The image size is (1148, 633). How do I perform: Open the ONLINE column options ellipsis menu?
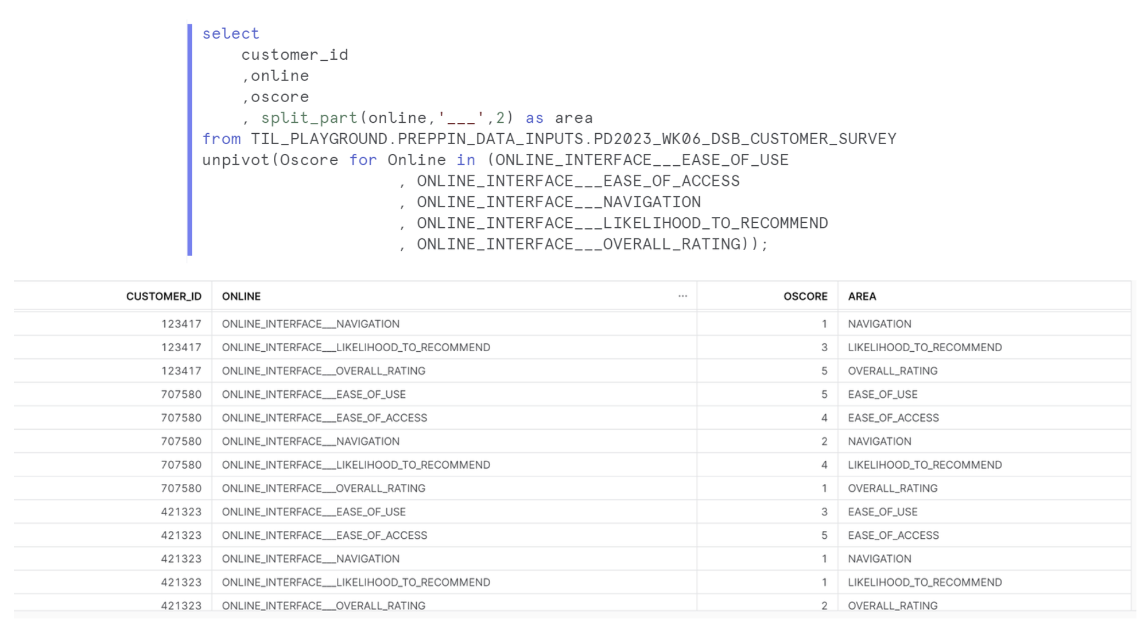(682, 296)
